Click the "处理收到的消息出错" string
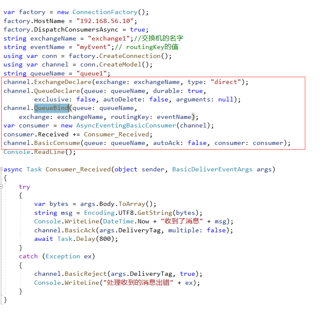The height and width of the screenshot is (315, 327). (138, 283)
